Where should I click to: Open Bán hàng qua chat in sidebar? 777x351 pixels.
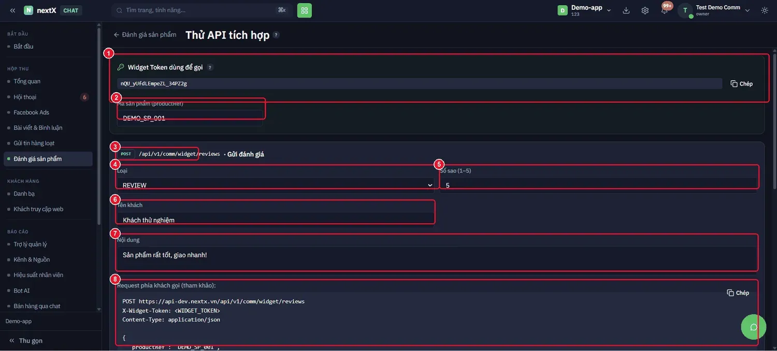(48, 306)
